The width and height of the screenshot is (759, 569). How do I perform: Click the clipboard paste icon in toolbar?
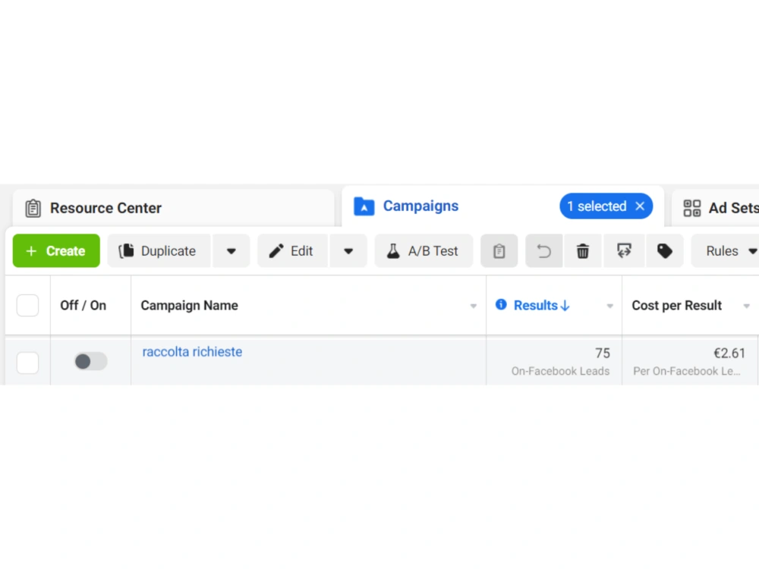tap(499, 250)
